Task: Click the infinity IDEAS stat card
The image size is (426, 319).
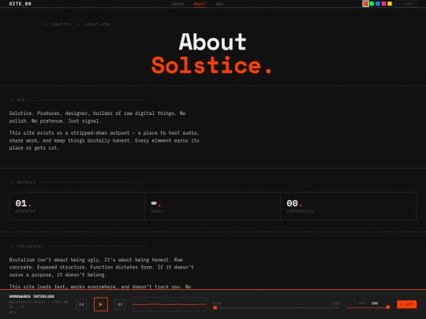Action: coord(212,206)
